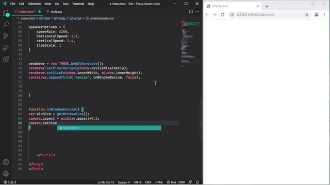The width and height of the screenshot is (330, 185).
Task: Change line endings via CRLF item
Action: pyautogui.click(x=148, y=182)
